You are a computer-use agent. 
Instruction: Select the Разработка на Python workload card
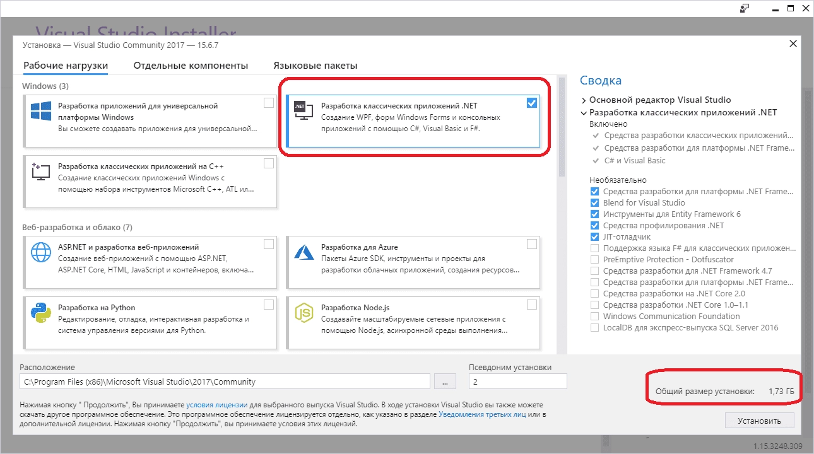coord(150,322)
